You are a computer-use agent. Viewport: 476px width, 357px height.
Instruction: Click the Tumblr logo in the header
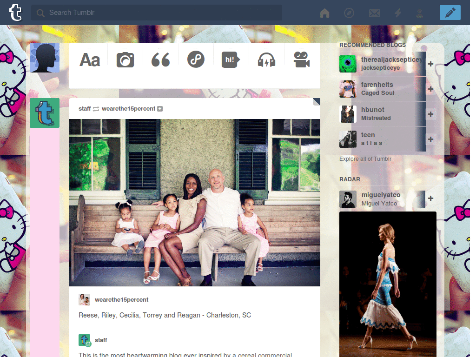coord(15,13)
